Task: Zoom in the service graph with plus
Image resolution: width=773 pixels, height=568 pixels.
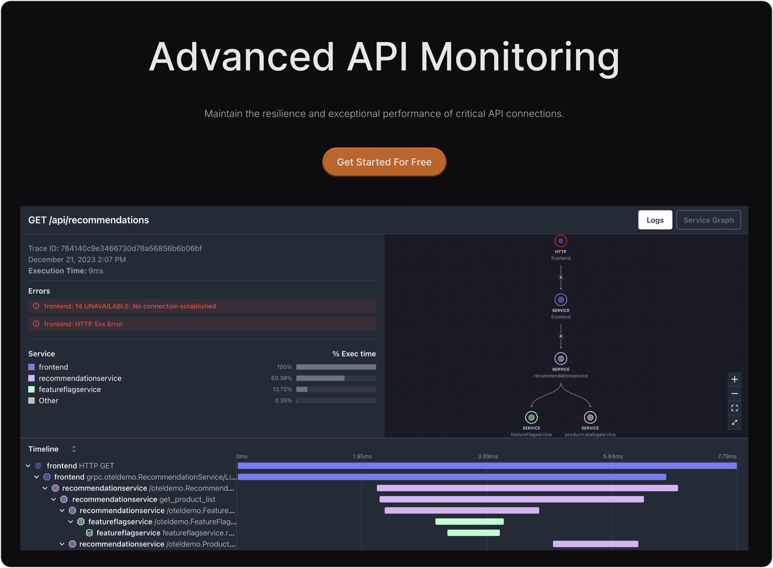Action: pyautogui.click(x=735, y=379)
